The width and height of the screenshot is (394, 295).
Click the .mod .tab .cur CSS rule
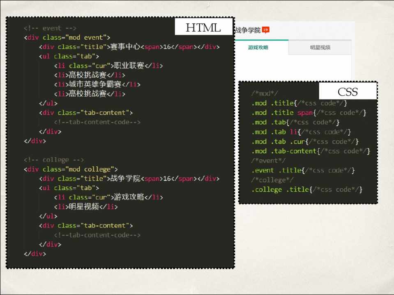pos(305,142)
